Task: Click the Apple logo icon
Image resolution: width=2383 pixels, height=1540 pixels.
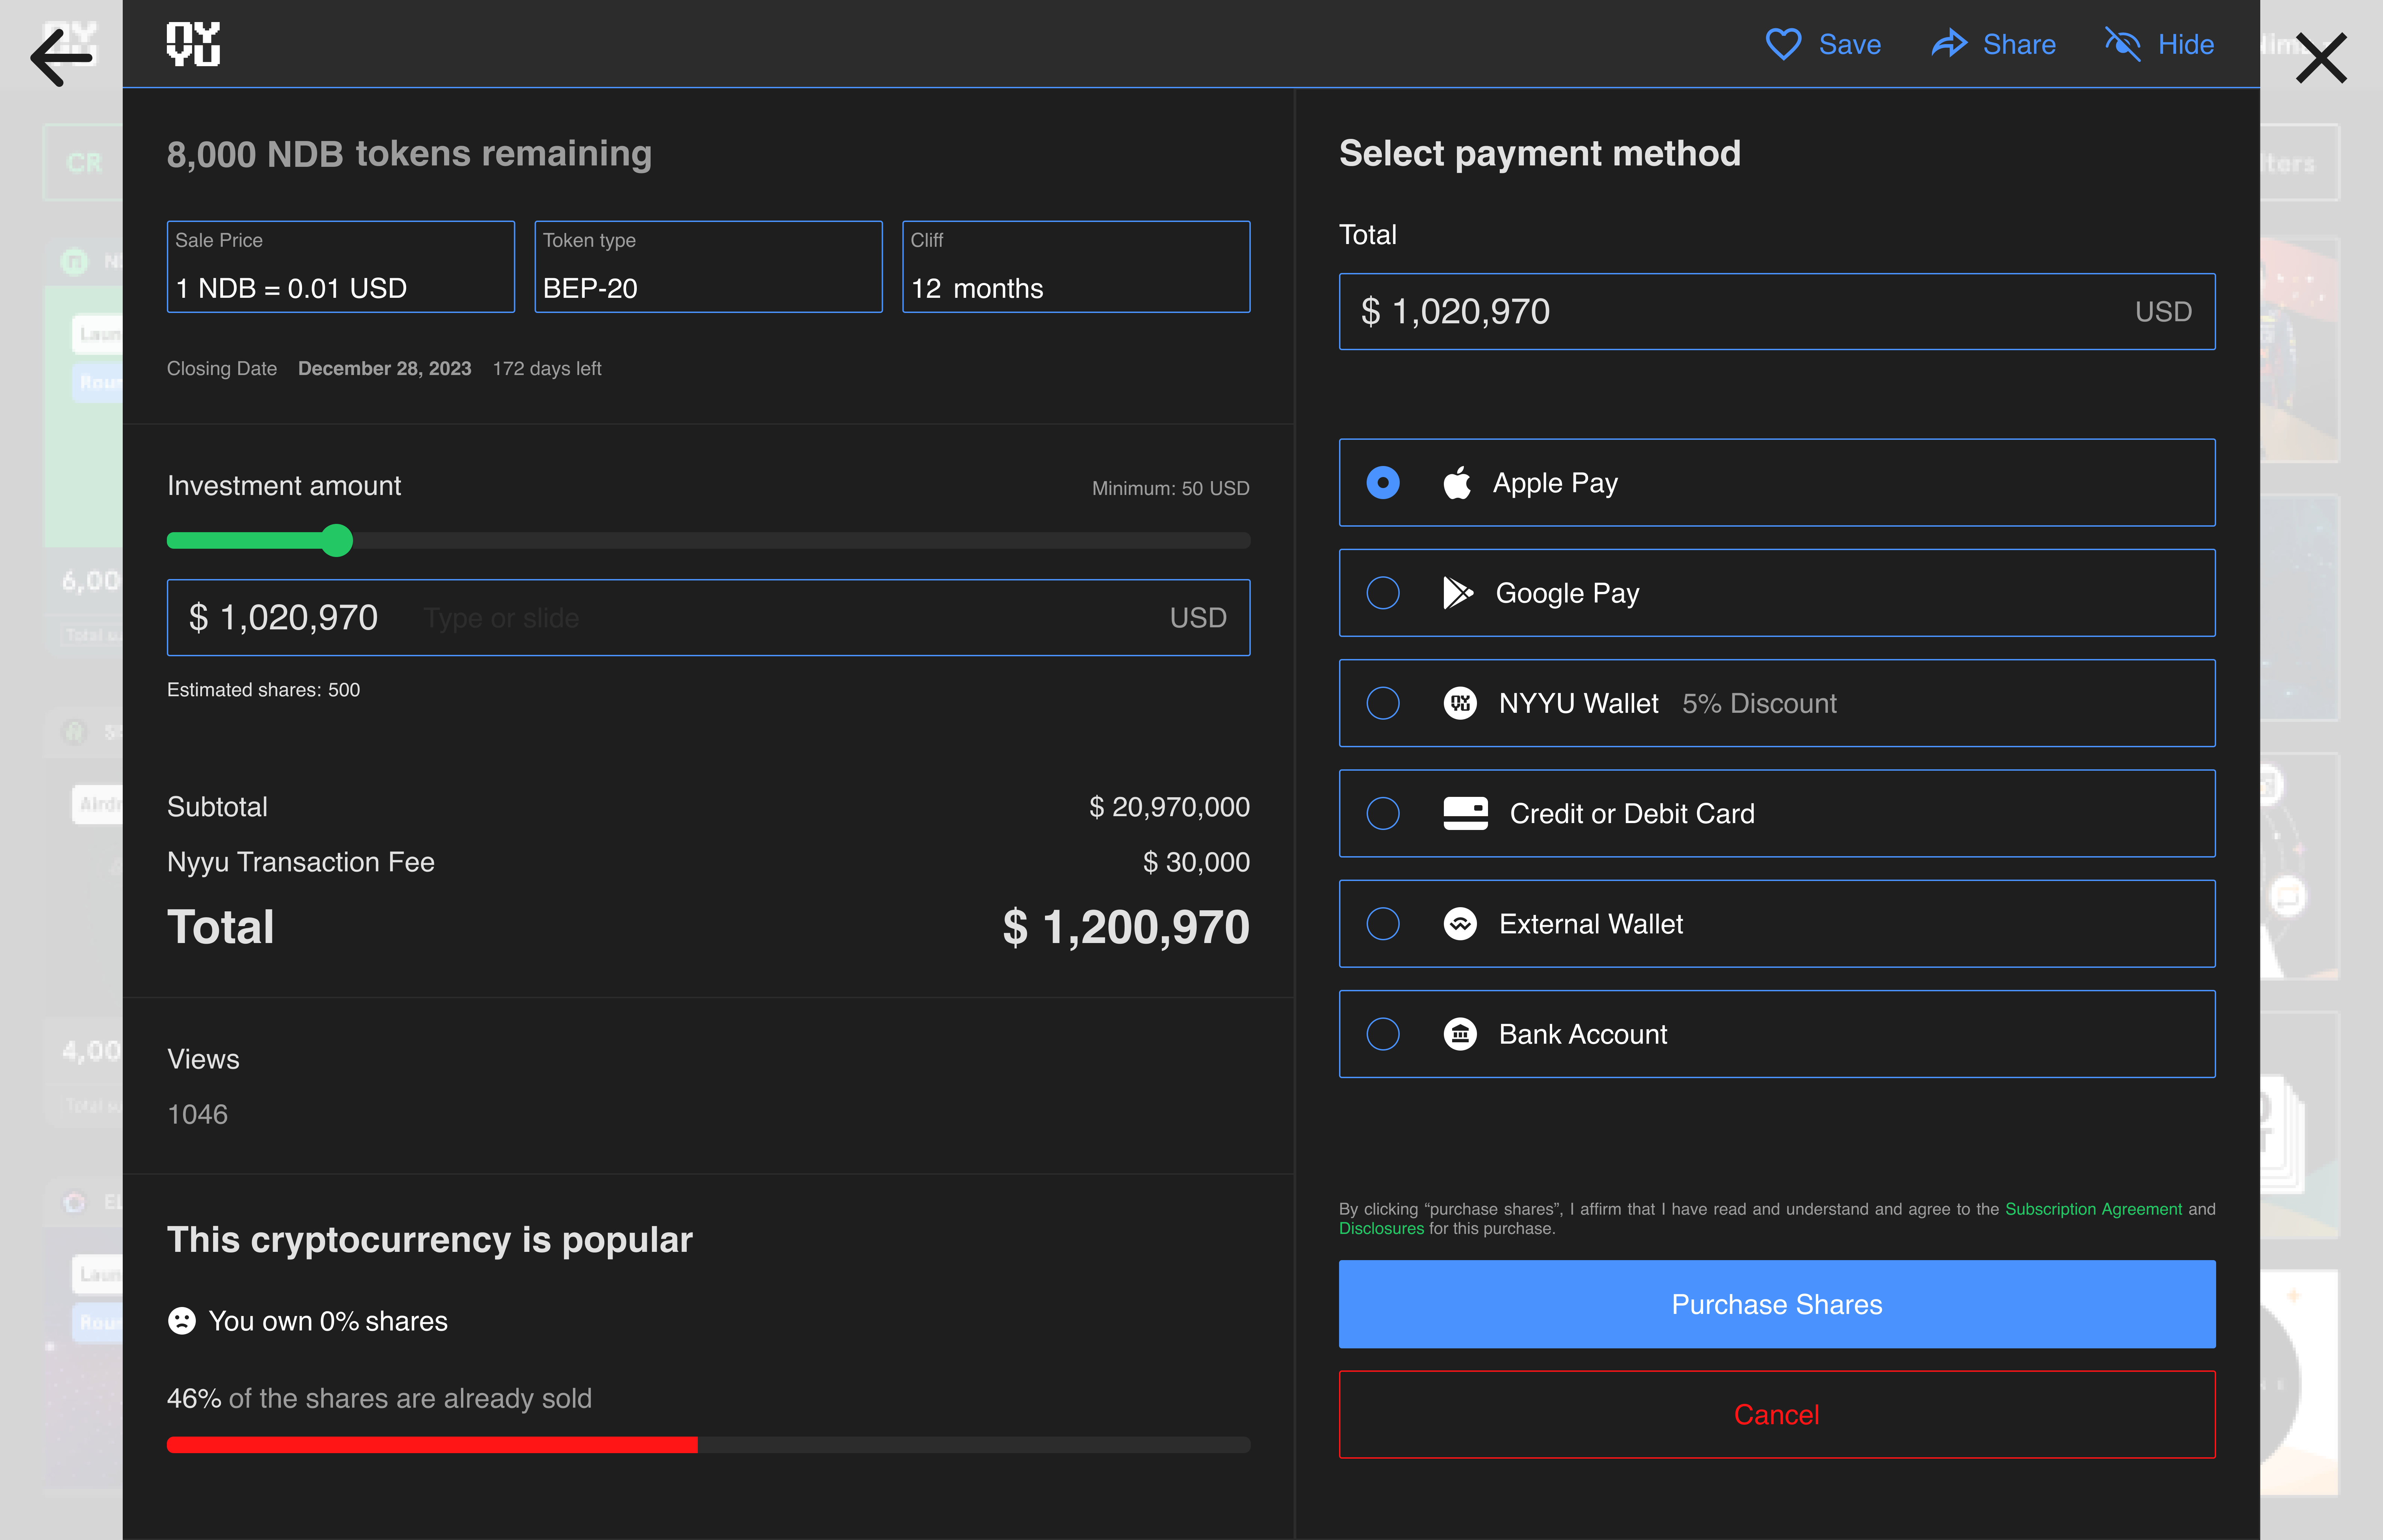Action: [1457, 483]
